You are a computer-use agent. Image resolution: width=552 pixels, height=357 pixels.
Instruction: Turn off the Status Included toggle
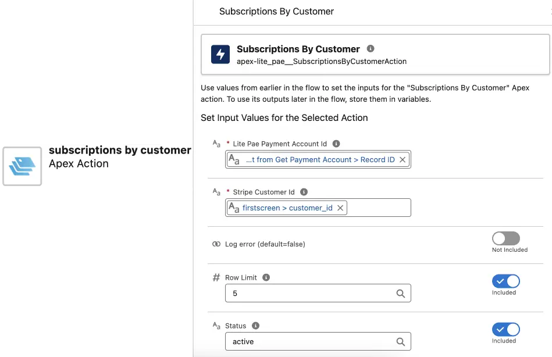506,330
